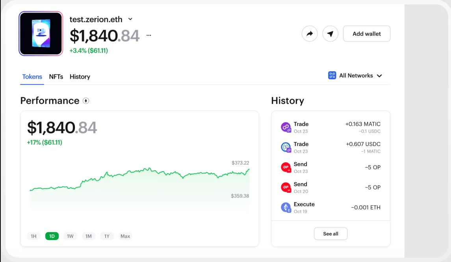Switch to the NFTs tab
This screenshot has height=262, width=451.
[x=56, y=77]
